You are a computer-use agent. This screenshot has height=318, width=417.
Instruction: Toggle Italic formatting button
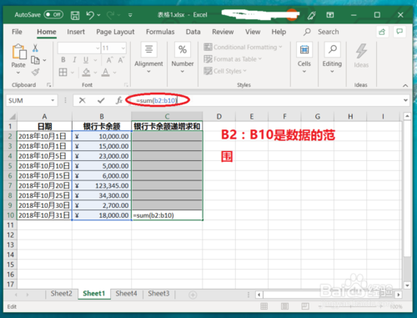click(74, 60)
